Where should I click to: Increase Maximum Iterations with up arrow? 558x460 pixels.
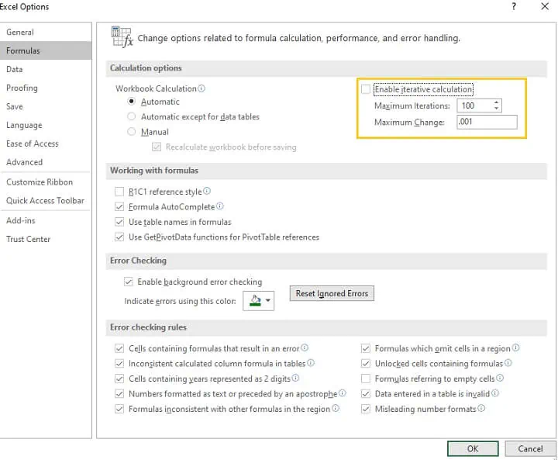pyautogui.click(x=496, y=102)
